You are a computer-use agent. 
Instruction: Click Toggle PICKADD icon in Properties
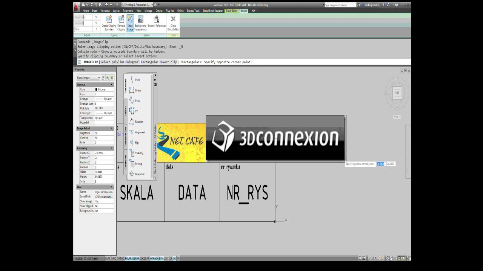pos(103,78)
